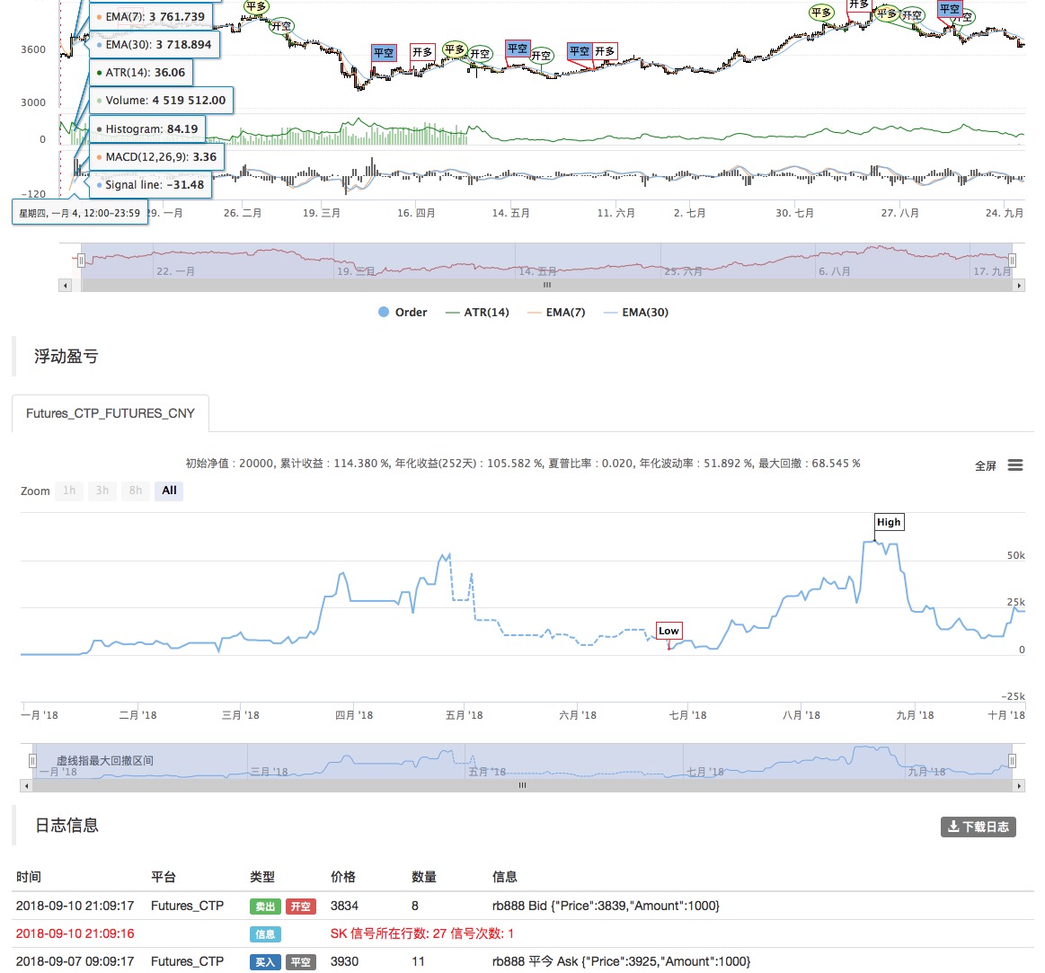Click the SK 信号所在行数 message
The width and height of the screenshot is (1045, 973).
[x=422, y=933]
